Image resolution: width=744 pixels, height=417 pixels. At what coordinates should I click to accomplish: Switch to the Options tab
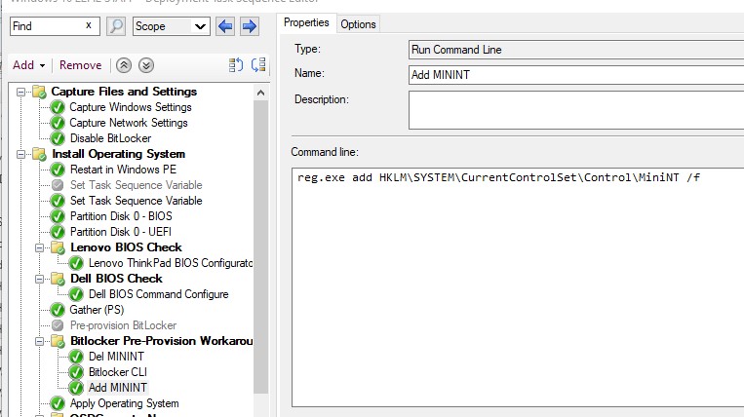358,23
